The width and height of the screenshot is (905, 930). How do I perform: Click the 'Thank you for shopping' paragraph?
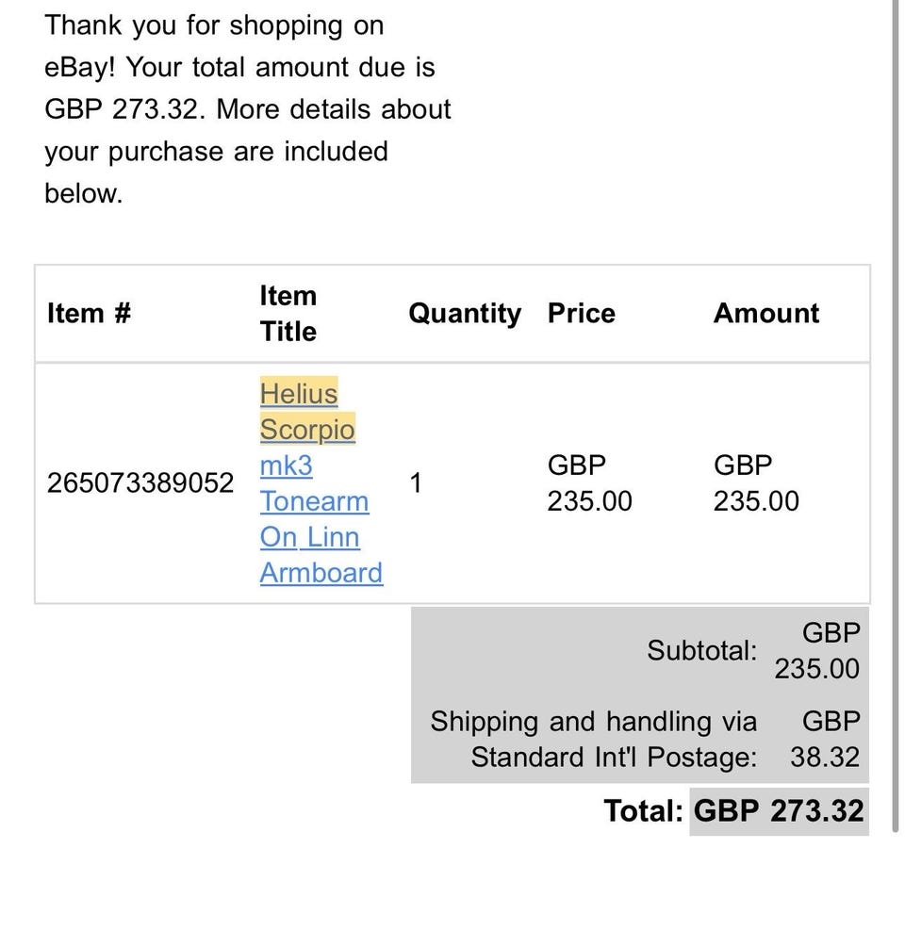[248, 109]
